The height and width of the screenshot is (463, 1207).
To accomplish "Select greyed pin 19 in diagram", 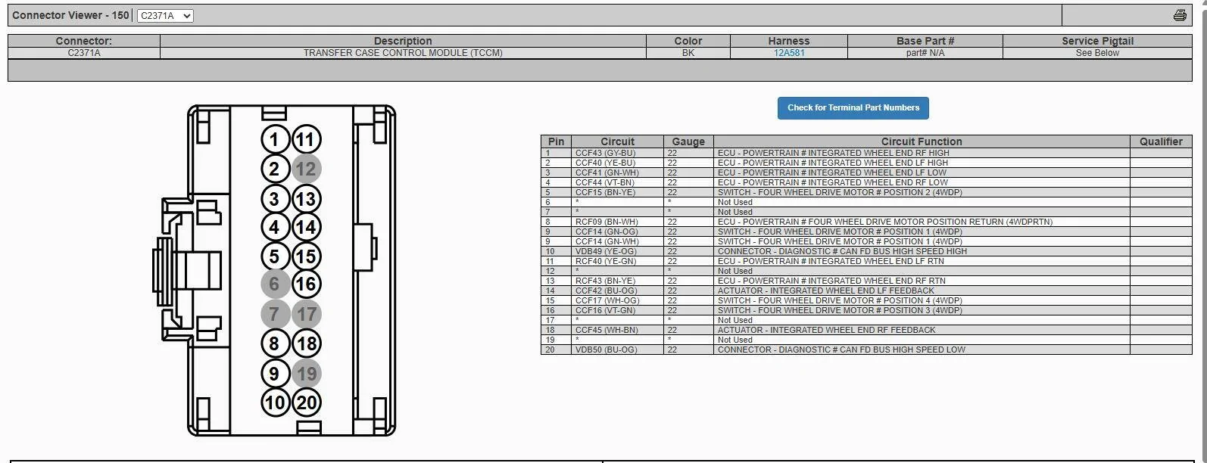I will (x=306, y=373).
